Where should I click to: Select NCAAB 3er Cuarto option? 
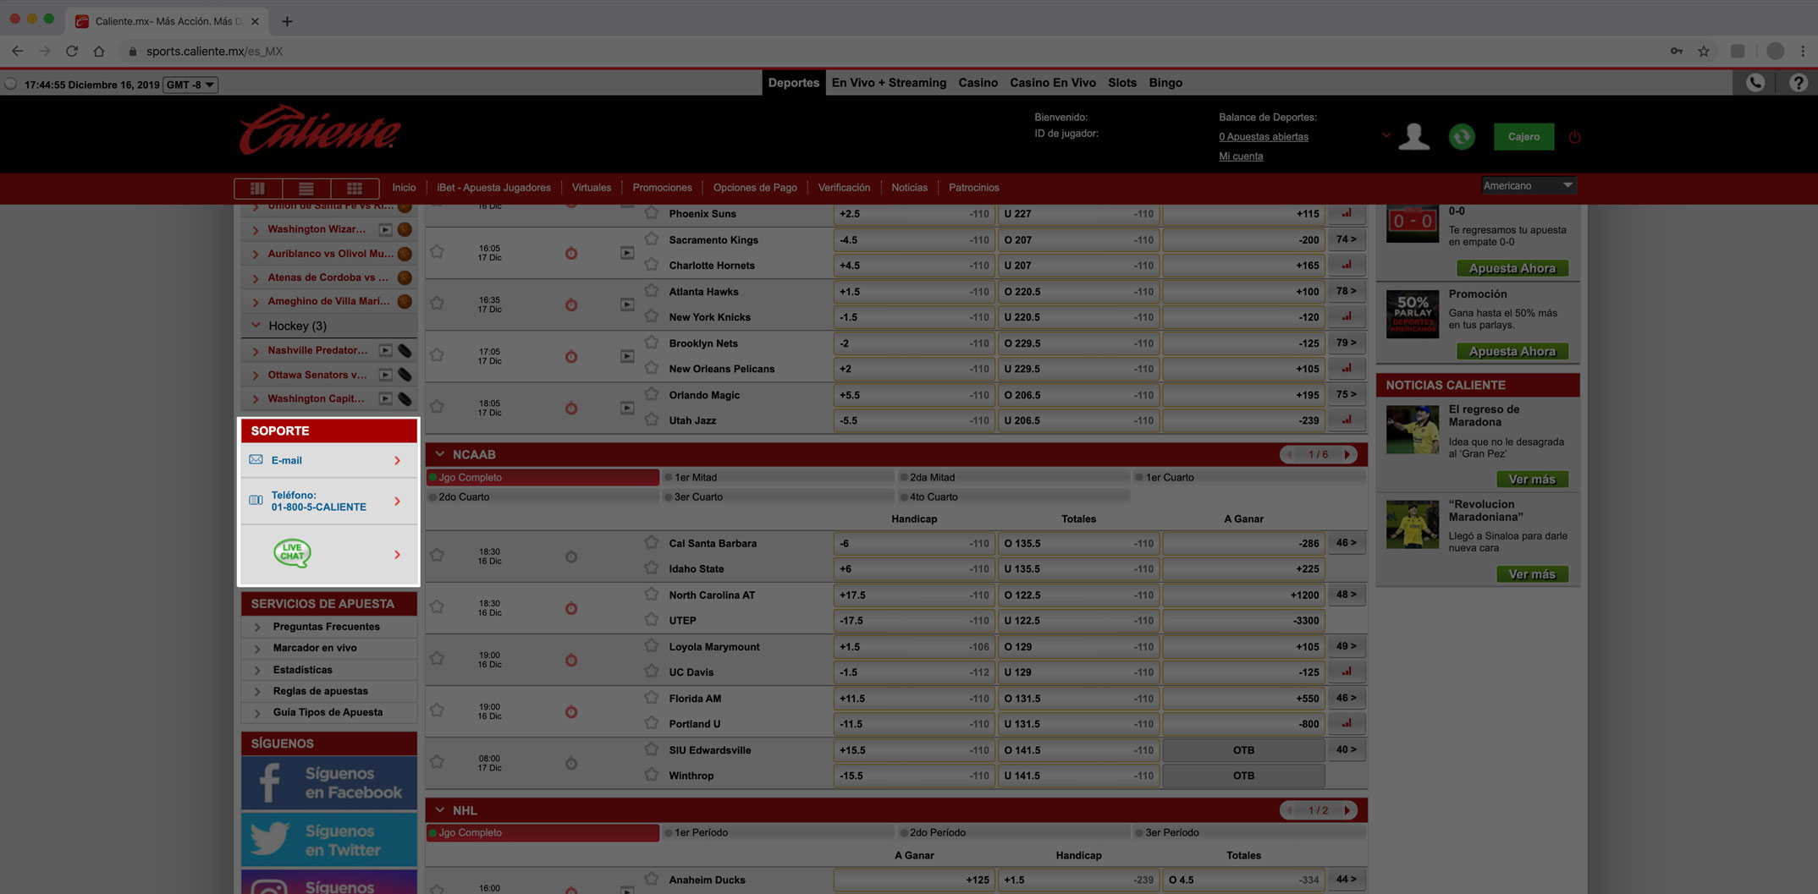(x=777, y=496)
